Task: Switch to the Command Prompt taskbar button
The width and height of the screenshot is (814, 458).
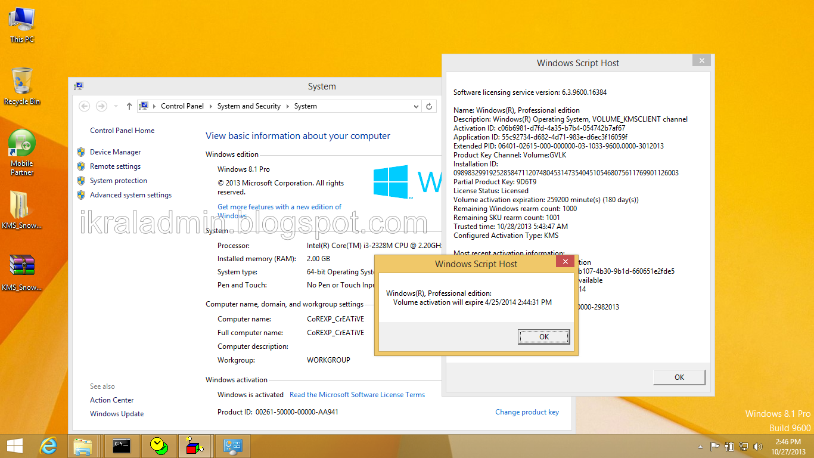Action: (122, 445)
